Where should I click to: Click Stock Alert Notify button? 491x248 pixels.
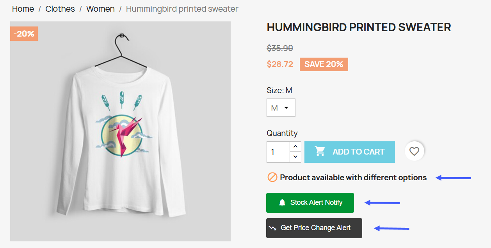coord(310,203)
